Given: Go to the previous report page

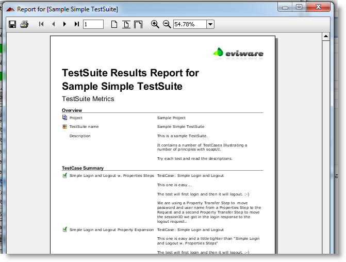Looking at the screenshot, I should coord(53,24).
